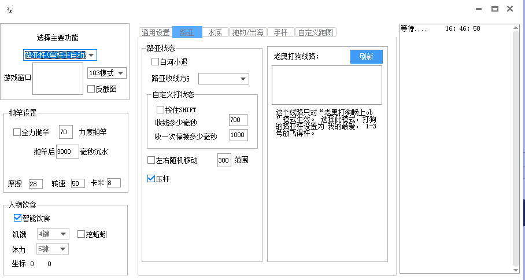Maximize the application window
525x280 pixels.
click(x=495, y=9)
